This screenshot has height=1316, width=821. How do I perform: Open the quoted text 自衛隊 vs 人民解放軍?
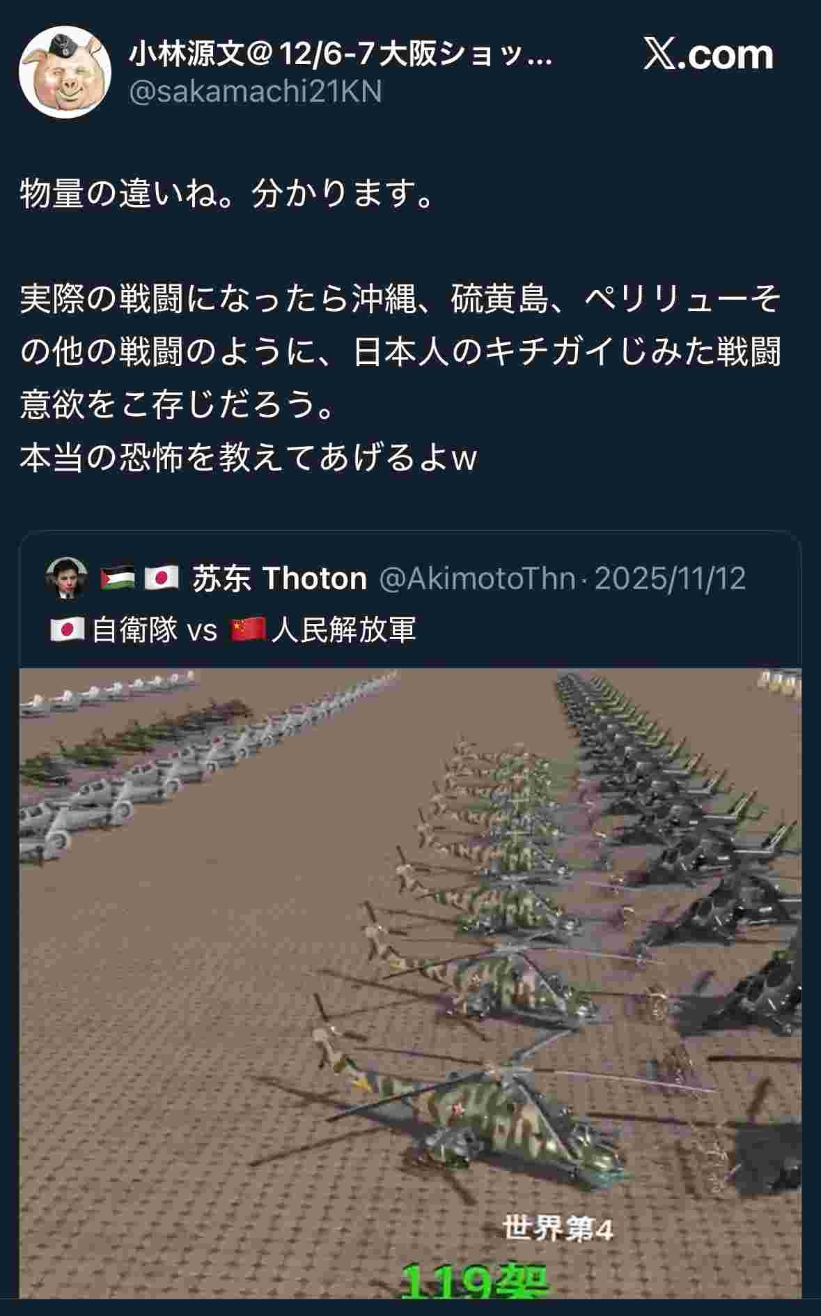coord(233,630)
